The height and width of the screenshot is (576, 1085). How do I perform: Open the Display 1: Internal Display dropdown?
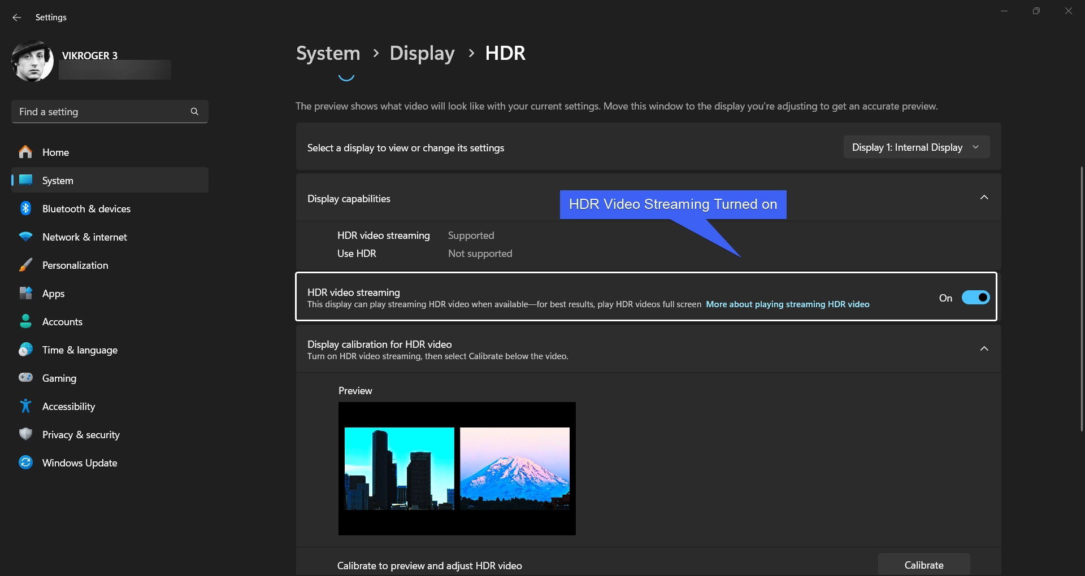[x=916, y=147]
